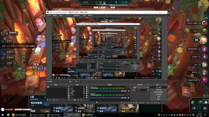This screenshot has height=117, width=209.
Task: Open settings gear for 桌面音频 channel
Action: click(129, 98)
